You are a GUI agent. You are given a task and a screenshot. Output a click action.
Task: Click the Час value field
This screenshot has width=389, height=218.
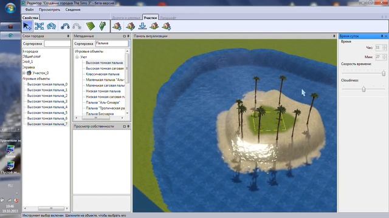coord(379,47)
